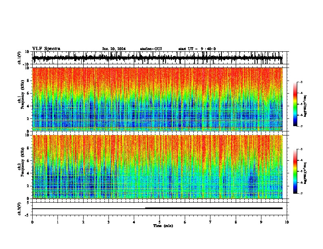Click the "9" time axis tick label
Screen dimensions: 323x249
coord(261,222)
